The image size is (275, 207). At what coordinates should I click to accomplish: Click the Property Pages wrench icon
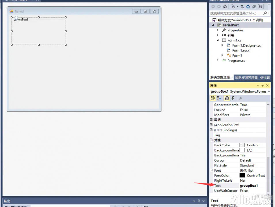coord(241,98)
